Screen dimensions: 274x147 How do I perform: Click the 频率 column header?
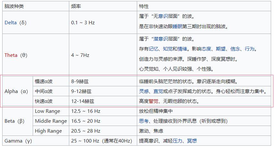tap(103, 6)
